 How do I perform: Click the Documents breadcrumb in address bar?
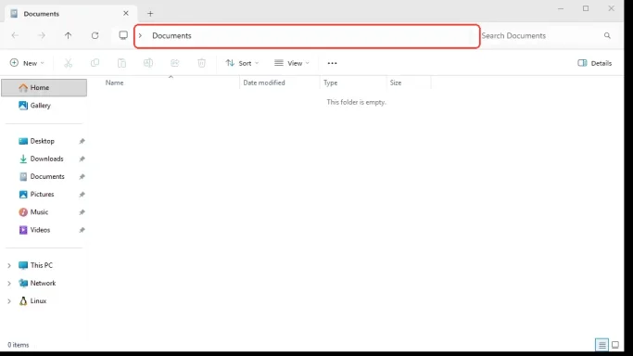pos(171,35)
